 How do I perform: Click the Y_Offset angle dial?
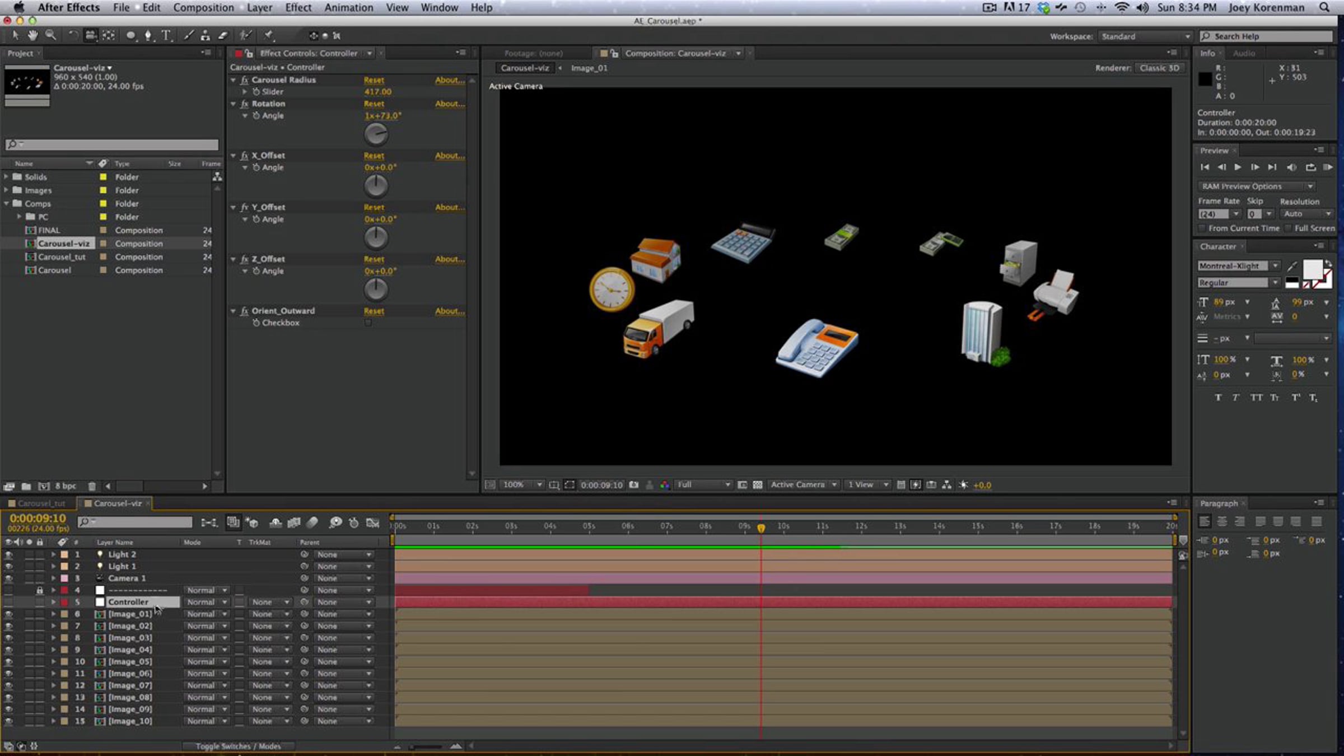(x=376, y=238)
